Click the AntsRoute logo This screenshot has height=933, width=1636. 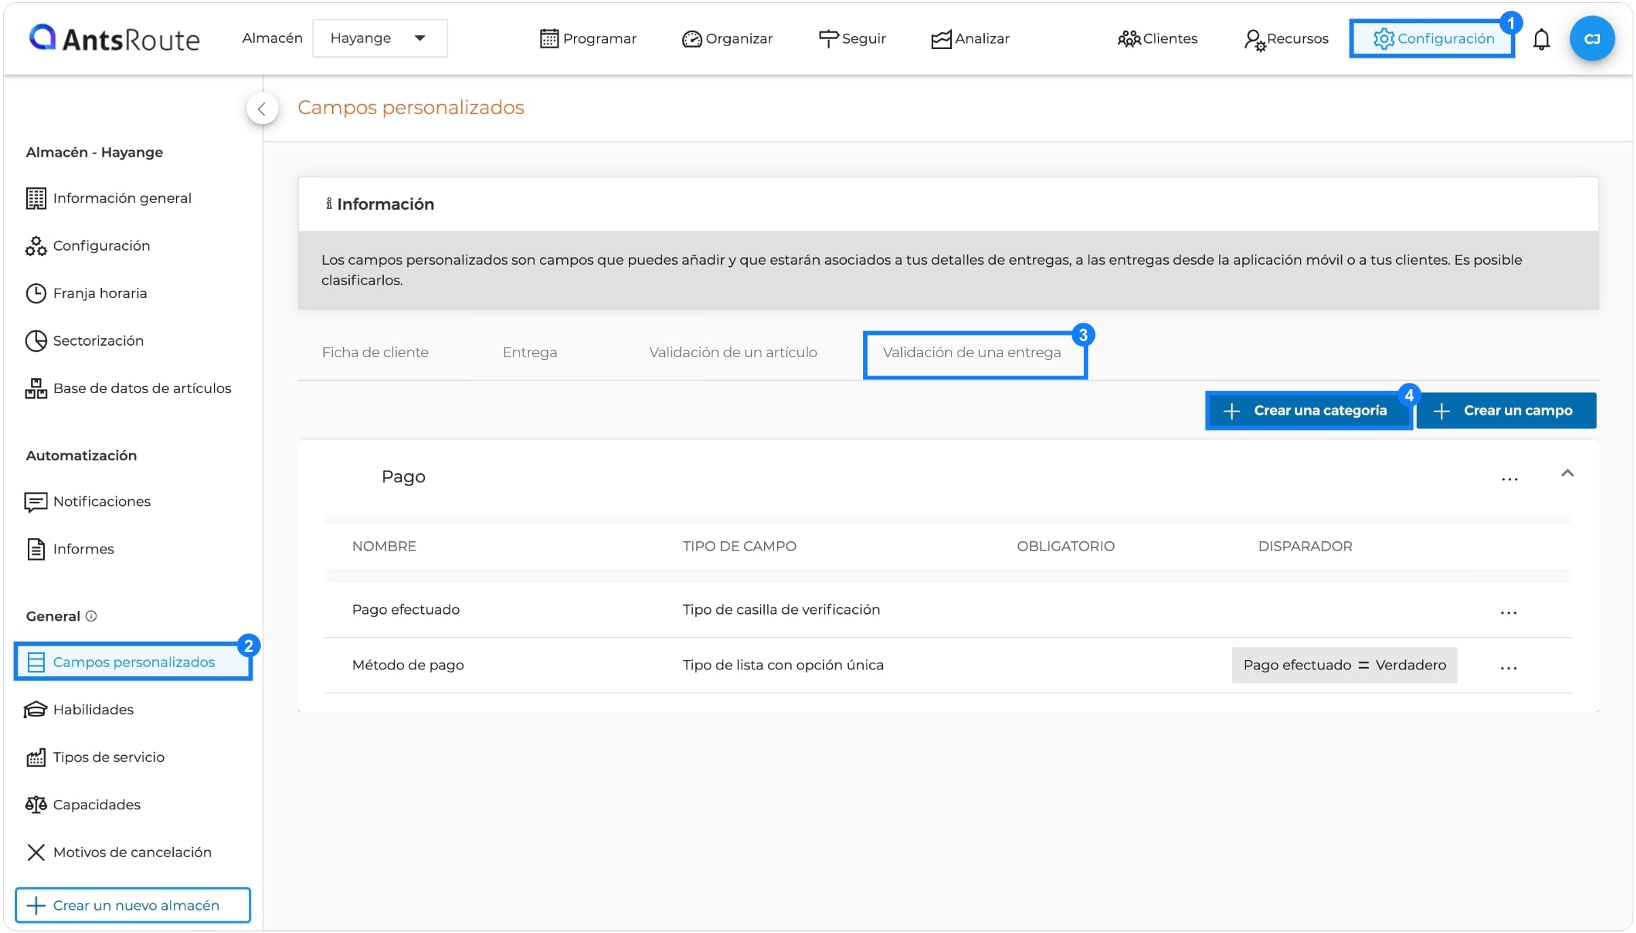point(114,38)
